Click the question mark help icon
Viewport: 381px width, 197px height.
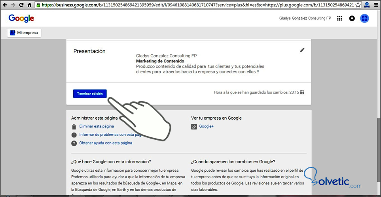[74, 143]
